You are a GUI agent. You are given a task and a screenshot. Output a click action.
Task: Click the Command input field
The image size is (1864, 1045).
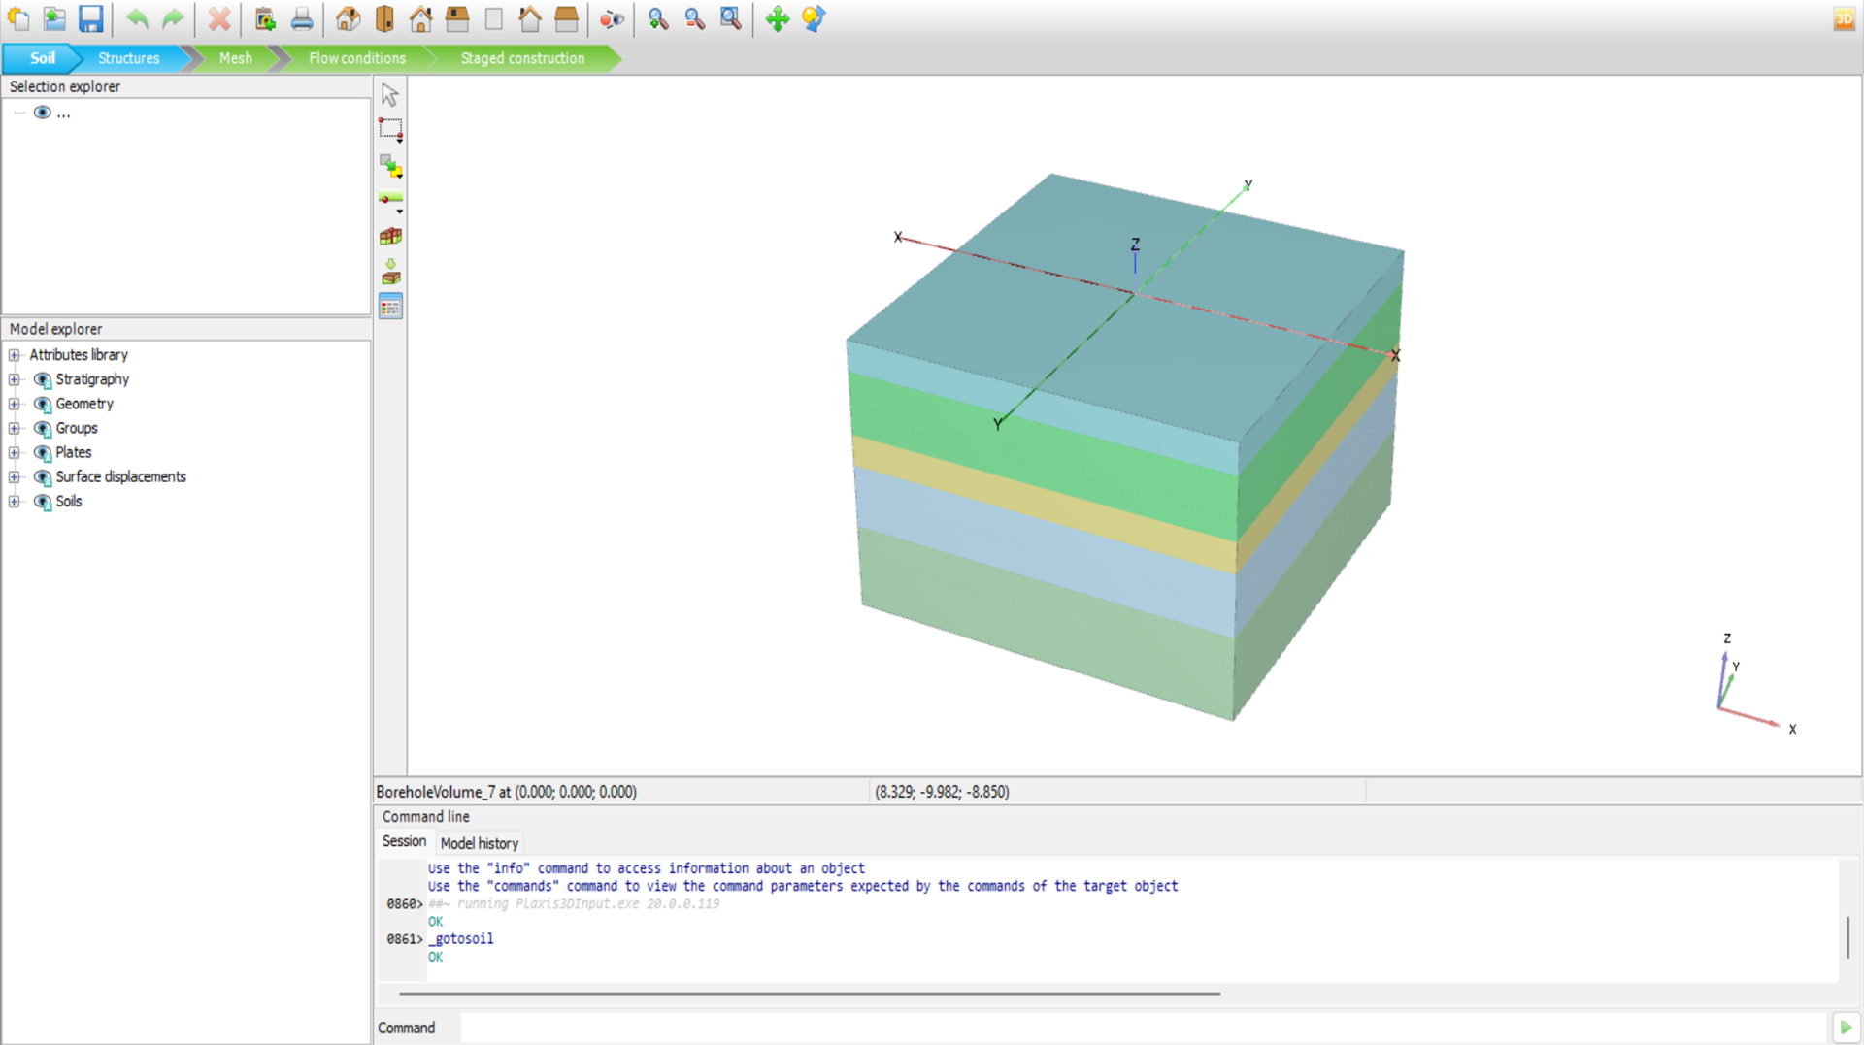pos(1142,1028)
